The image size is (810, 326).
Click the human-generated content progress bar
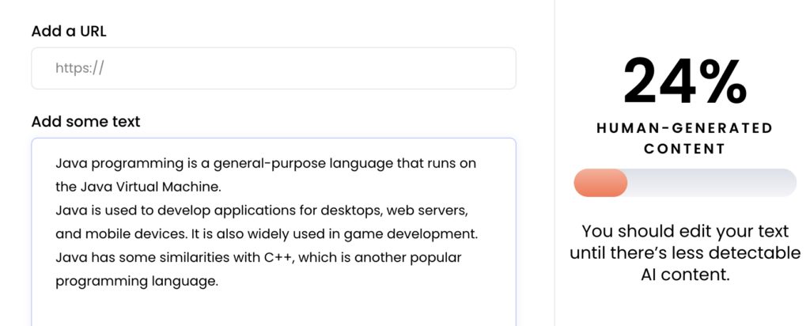684,182
